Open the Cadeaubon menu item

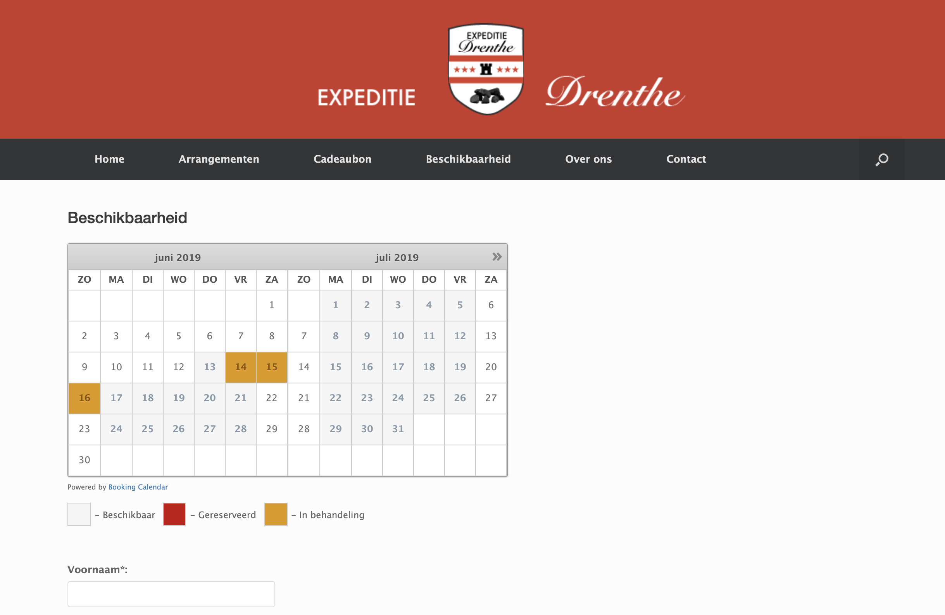click(342, 159)
